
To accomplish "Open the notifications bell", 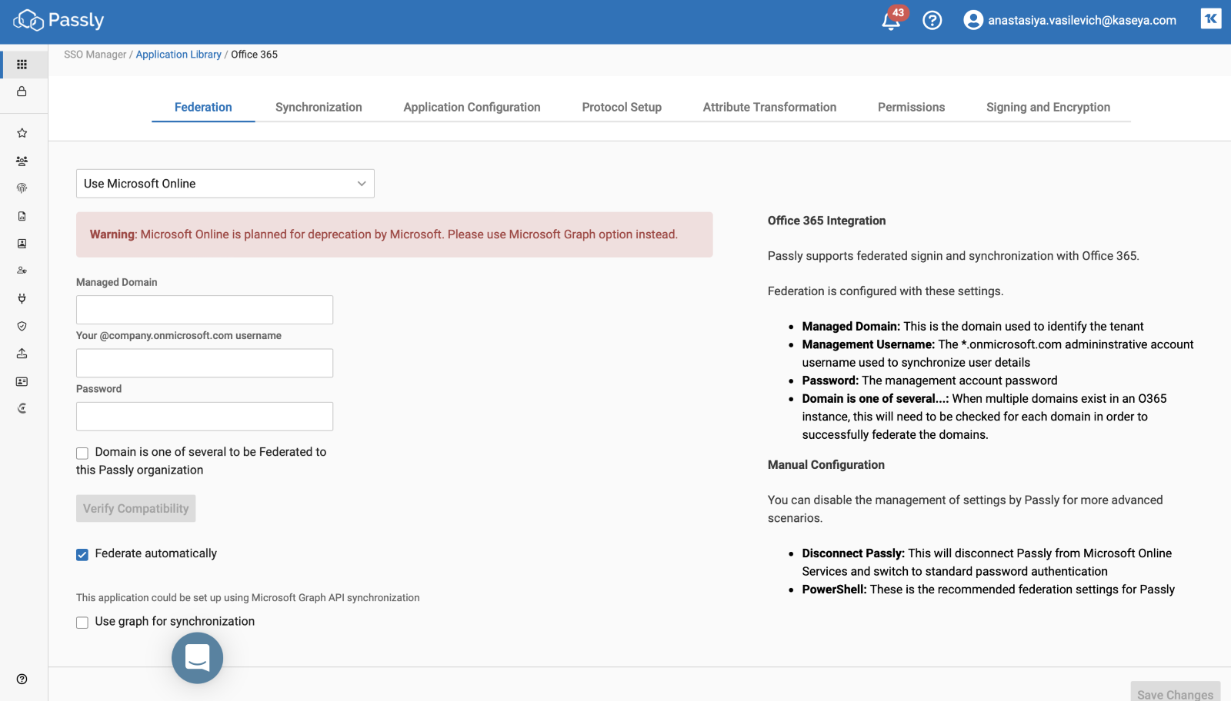I will point(890,21).
